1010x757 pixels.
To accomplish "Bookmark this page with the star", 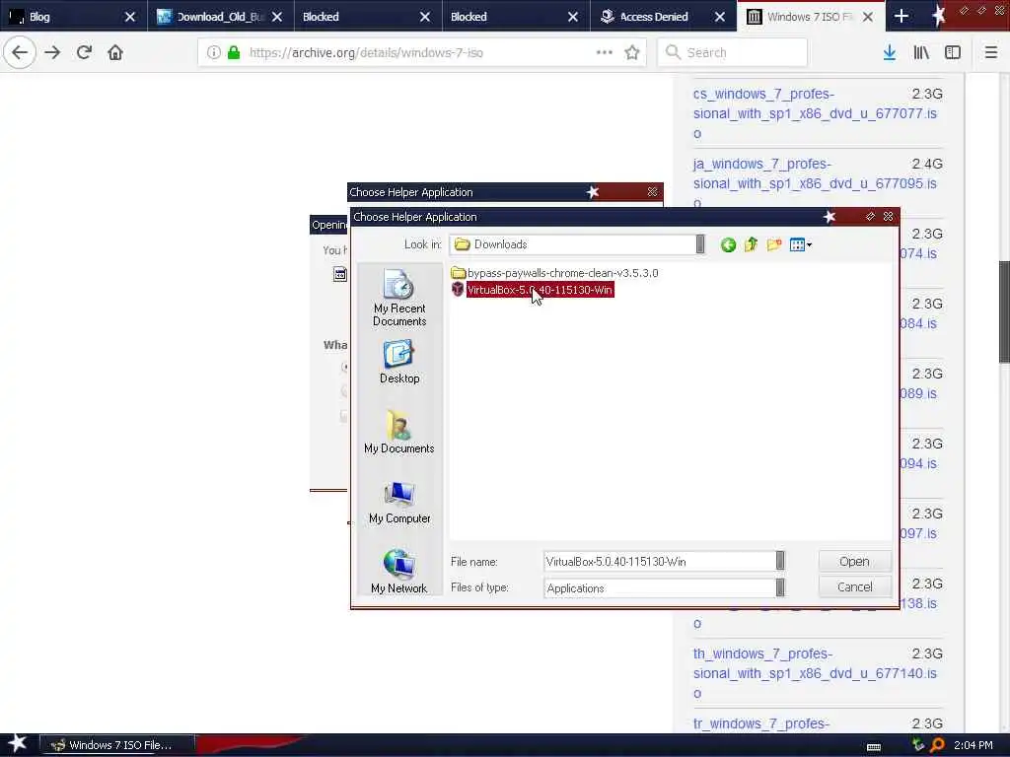I will pyautogui.click(x=632, y=53).
